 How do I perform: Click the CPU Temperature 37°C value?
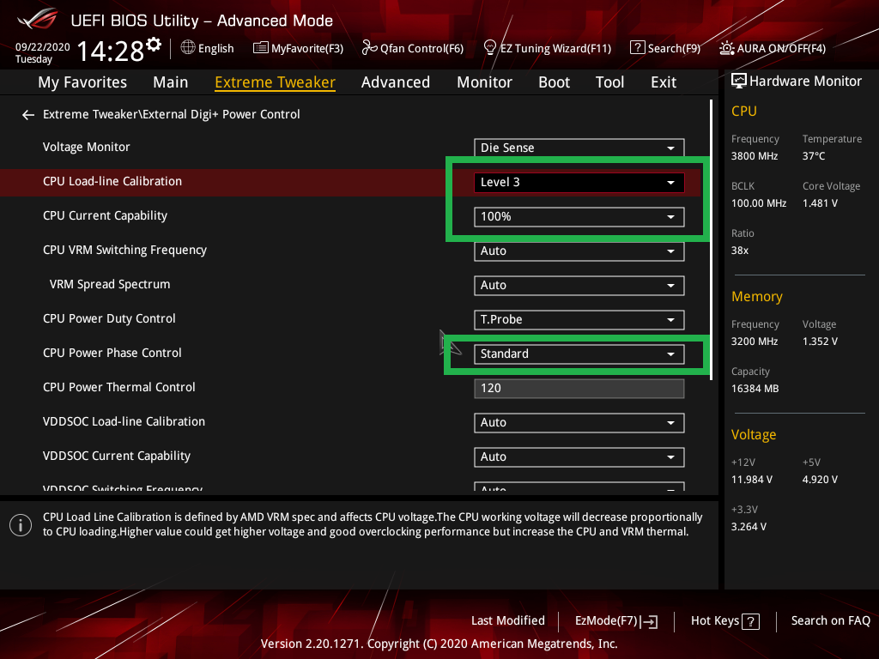pyautogui.click(x=814, y=156)
